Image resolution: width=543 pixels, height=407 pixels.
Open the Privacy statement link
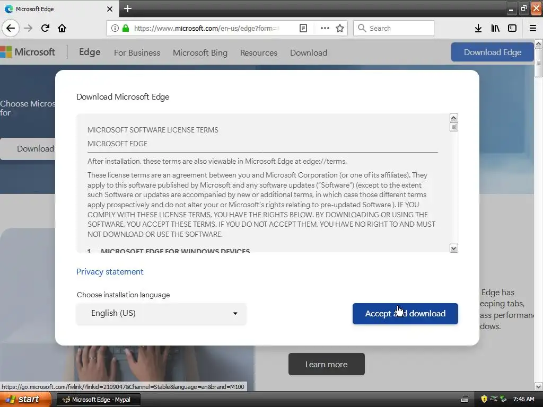pyautogui.click(x=110, y=272)
